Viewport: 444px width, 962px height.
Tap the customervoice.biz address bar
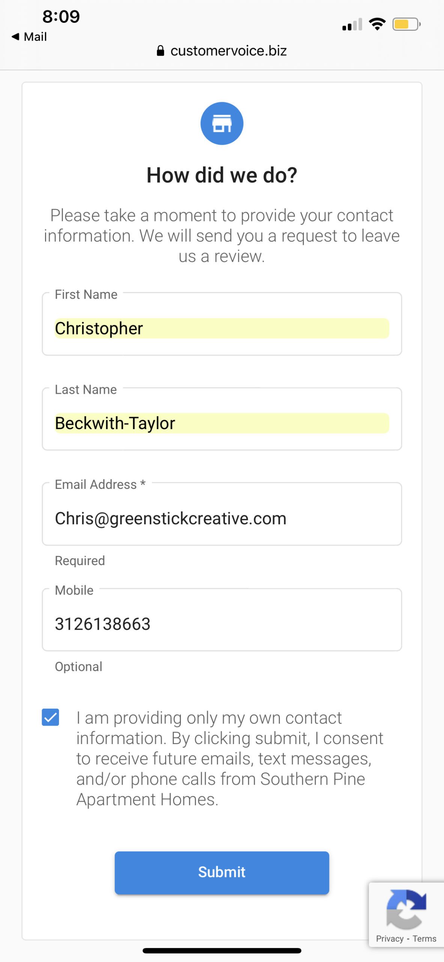pos(228,51)
